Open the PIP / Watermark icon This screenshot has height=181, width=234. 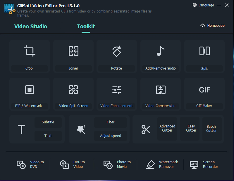coord(30,90)
